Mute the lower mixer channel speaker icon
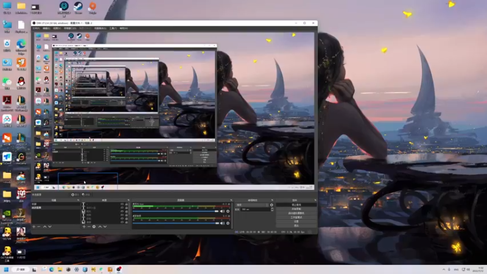Image resolution: width=487 pixels, height=274 pixels. coord(222,223)
